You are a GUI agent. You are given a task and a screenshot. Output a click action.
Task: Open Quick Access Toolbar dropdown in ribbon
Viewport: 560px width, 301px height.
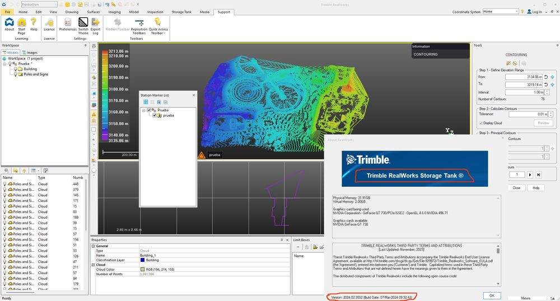[158, 26]
